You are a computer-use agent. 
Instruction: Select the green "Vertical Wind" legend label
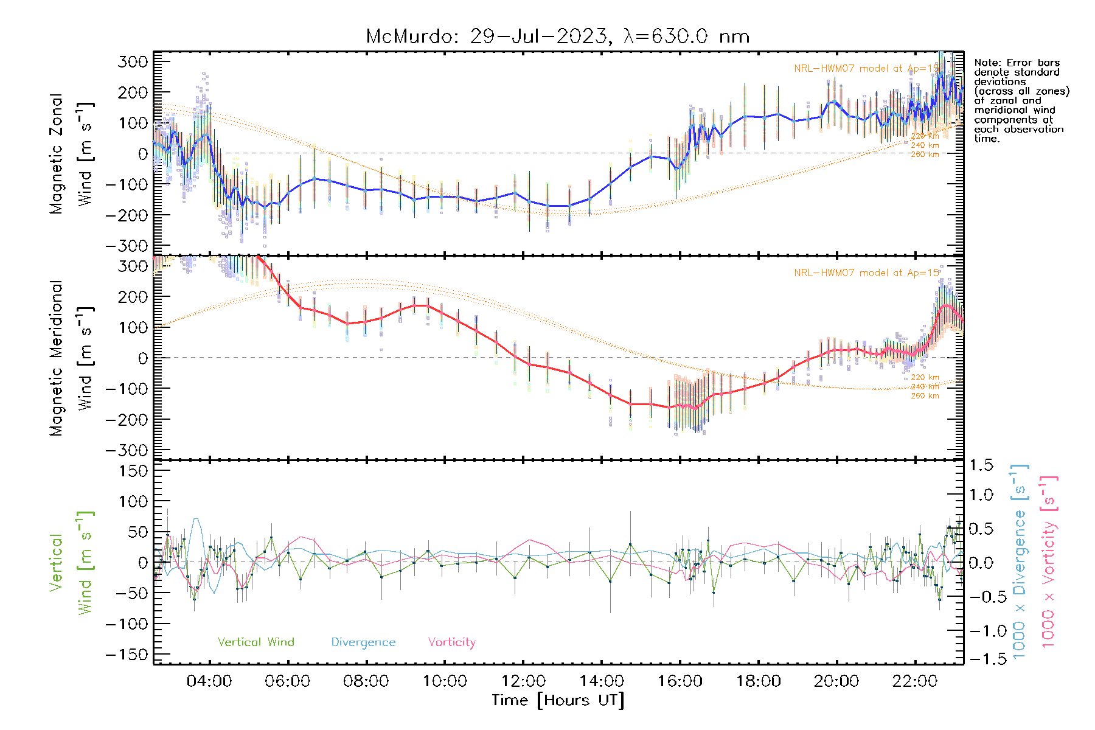255,642
